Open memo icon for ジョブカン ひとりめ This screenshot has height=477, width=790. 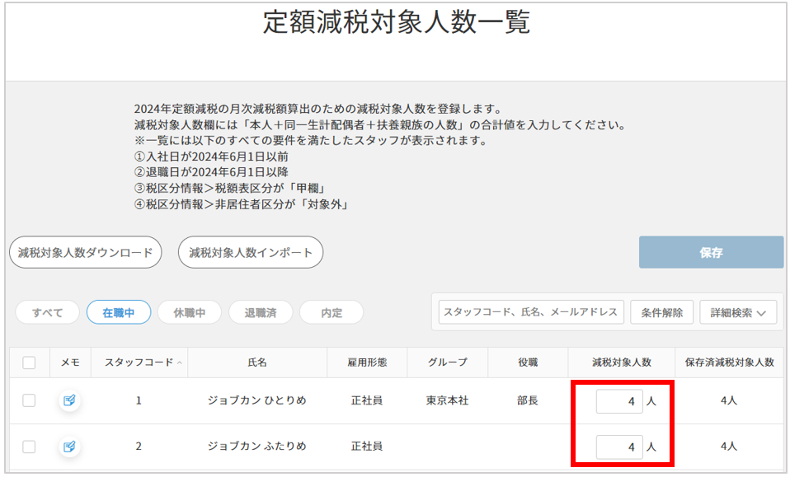[x=69, y=400]
